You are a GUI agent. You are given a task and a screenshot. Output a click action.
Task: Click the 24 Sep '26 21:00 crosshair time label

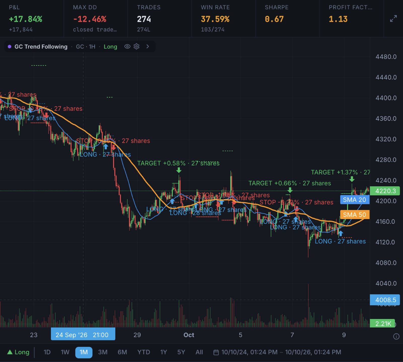83,334
